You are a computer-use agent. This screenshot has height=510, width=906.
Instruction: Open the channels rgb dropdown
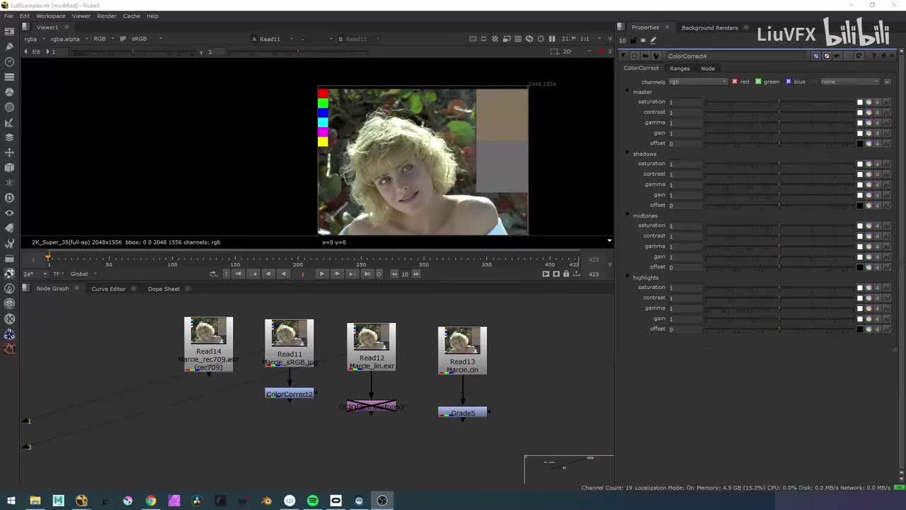tap(698, 81)
